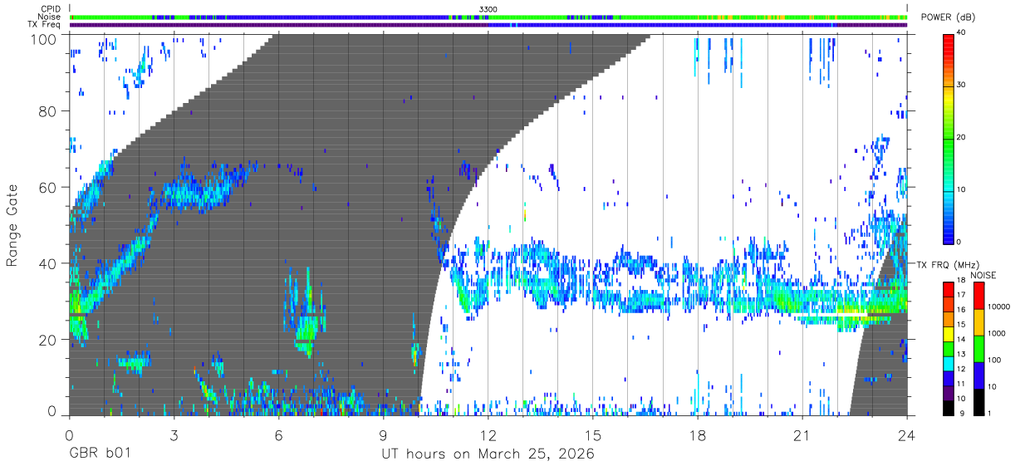Click the UT hours axis tick "18"
1020x471 pixels.
coord(698,434)
